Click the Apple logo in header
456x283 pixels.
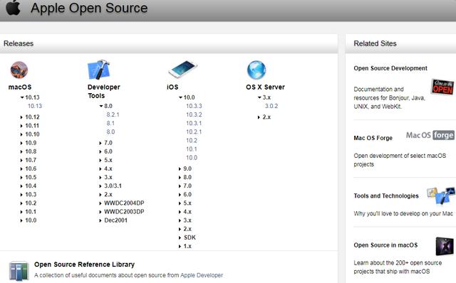click(14, 7)
